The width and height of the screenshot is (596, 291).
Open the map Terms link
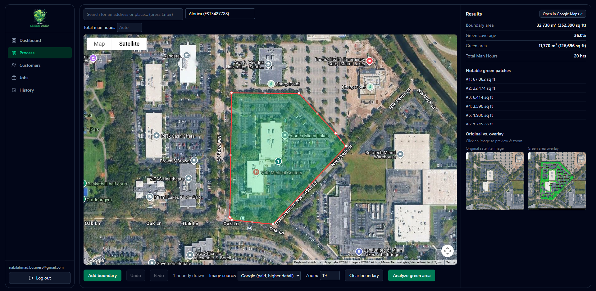pyautogui.click(x=451, y=262)
